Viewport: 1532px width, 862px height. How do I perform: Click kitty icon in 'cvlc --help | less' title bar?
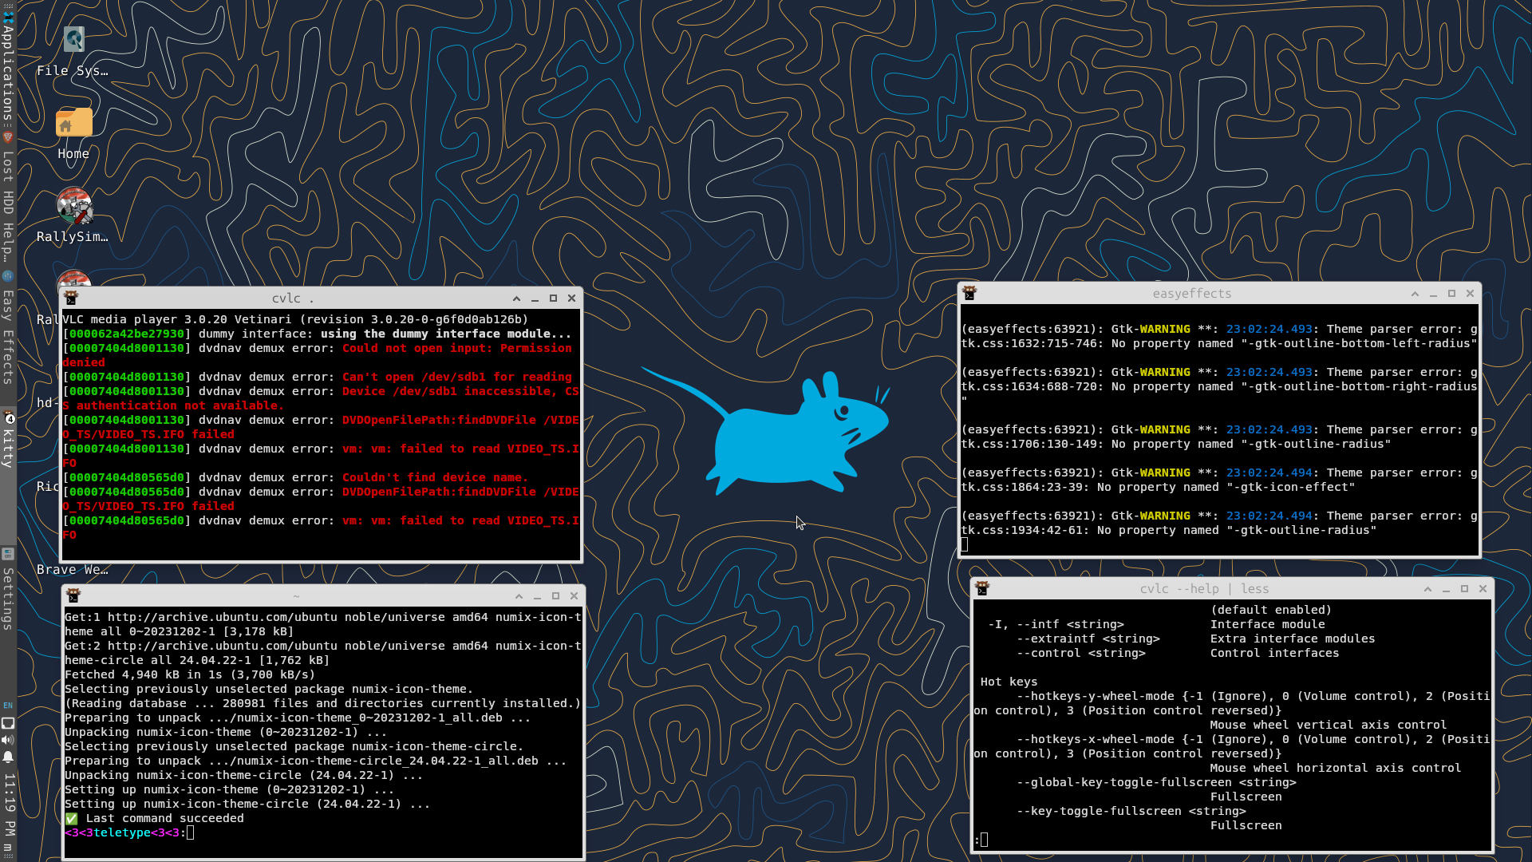point(982,589)
